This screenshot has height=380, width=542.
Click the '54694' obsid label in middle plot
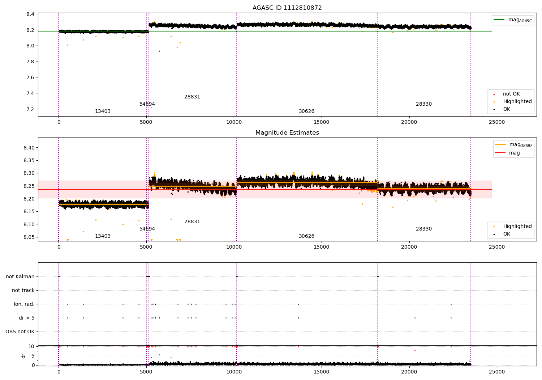point(147,229)
